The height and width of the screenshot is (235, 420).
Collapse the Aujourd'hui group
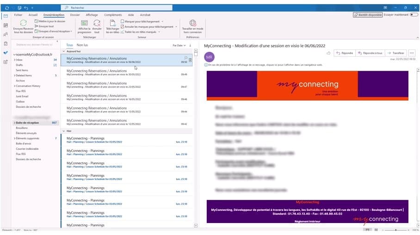pyautogui.click(x=64, y=51)
